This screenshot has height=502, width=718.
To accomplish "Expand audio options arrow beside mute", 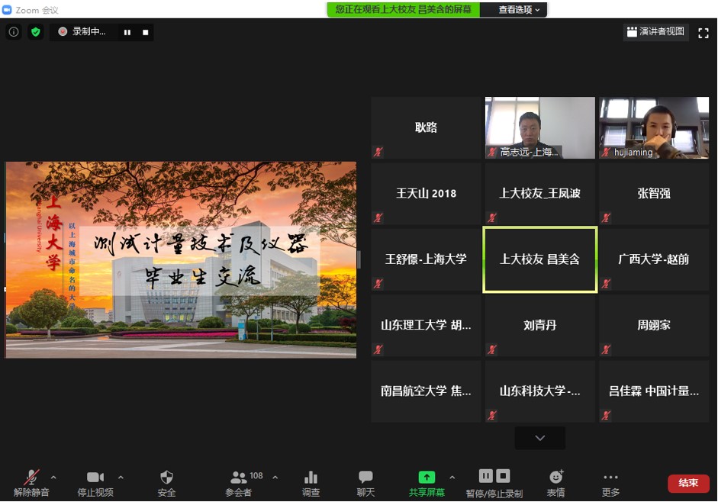I will tap(53, 478).
